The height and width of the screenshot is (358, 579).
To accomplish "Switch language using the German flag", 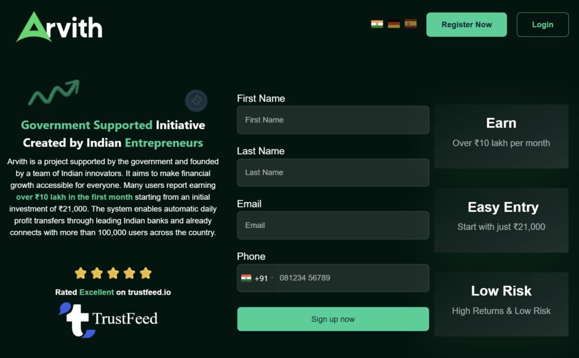I will coord(394,23).
